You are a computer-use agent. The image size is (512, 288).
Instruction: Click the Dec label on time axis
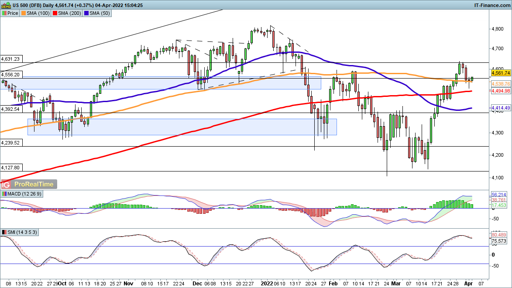[197, 284]
